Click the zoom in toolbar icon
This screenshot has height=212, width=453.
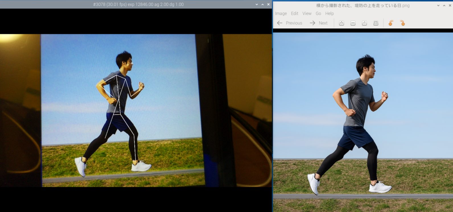pyautogui.click(x=341, y=23)
